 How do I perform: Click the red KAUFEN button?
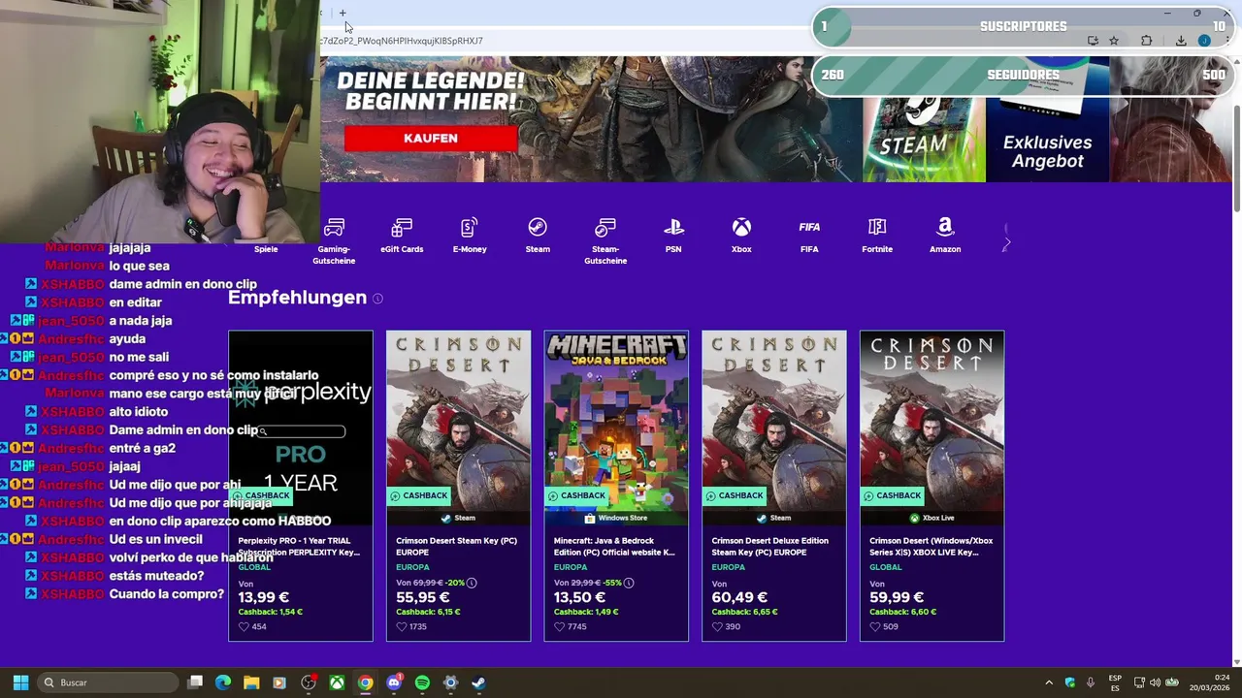click(x=430, y=139)
